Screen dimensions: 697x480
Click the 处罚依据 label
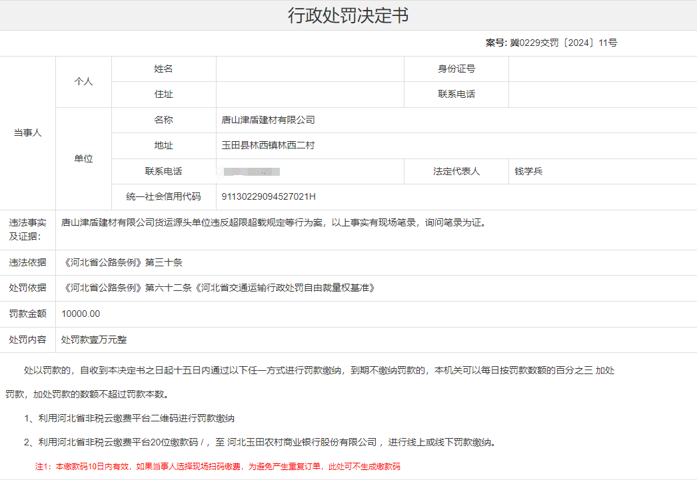click(27, 288)
